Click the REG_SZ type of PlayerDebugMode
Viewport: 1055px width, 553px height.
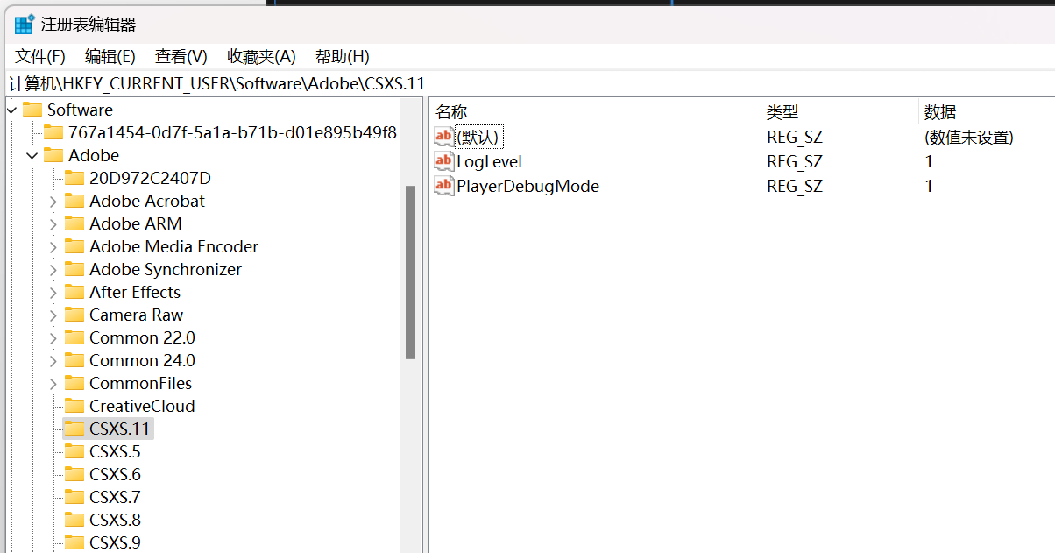pyautogui.click(x=795, y=186)
